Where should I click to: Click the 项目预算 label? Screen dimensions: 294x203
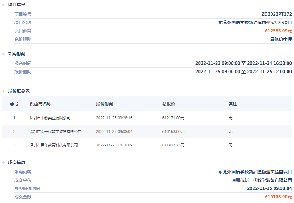pyautogui.click(x=23, y=31)
